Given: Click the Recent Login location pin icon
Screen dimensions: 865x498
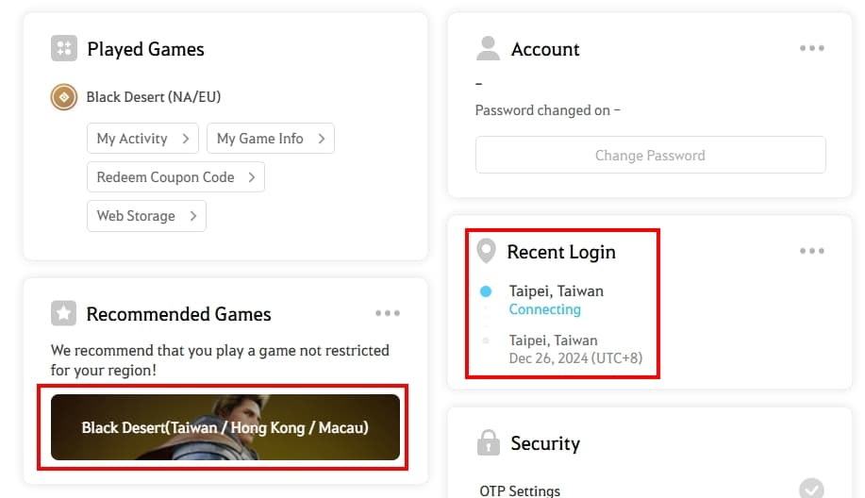Looking at the screenshot, I should pos(486,251).
